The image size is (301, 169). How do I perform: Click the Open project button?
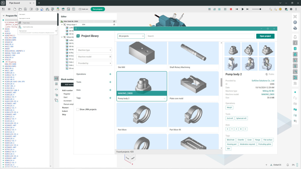click(x=265, y=36)
